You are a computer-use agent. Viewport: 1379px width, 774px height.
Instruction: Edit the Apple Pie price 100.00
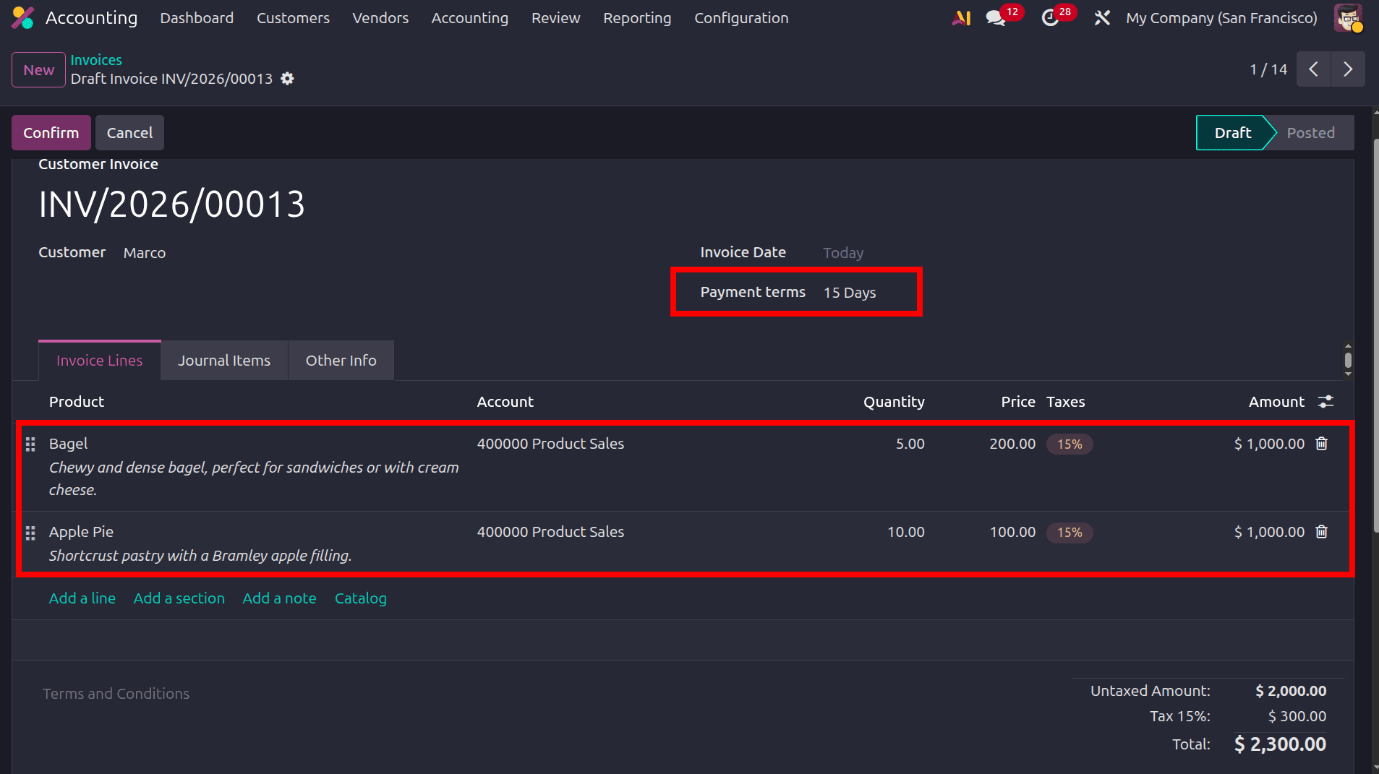[x=1012, y=532]
